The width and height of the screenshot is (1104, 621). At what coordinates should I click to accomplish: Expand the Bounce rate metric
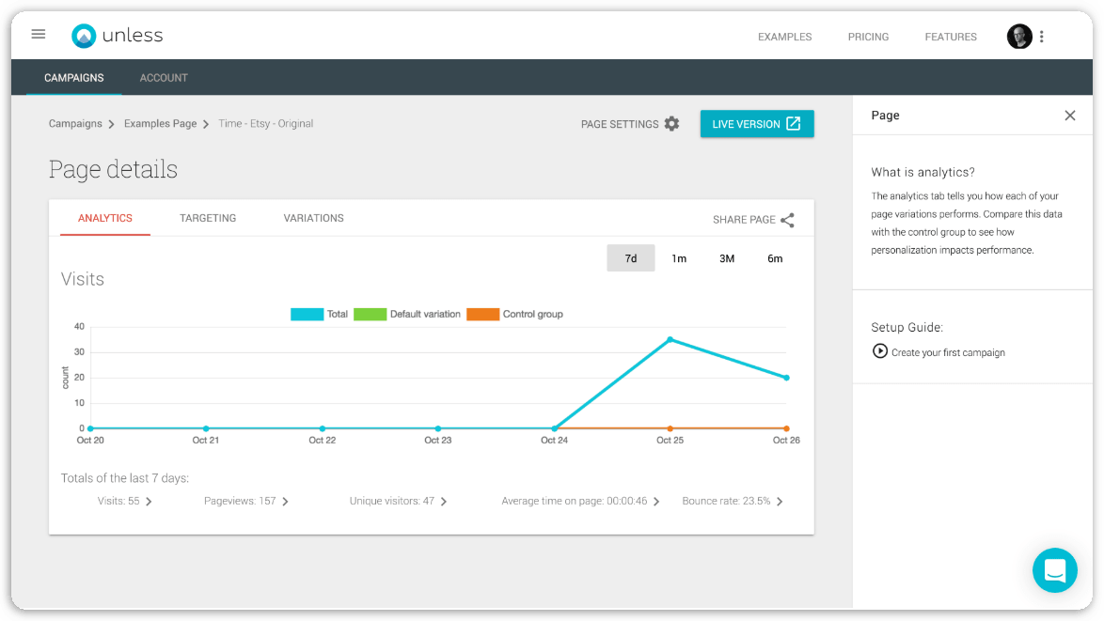(x=733, y=502)
